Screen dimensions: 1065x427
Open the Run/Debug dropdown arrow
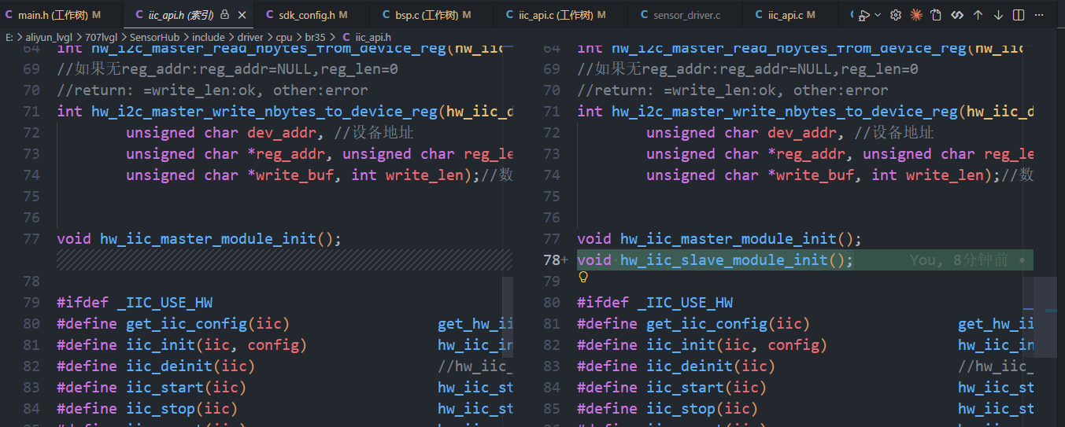click(x=878, y=15)
